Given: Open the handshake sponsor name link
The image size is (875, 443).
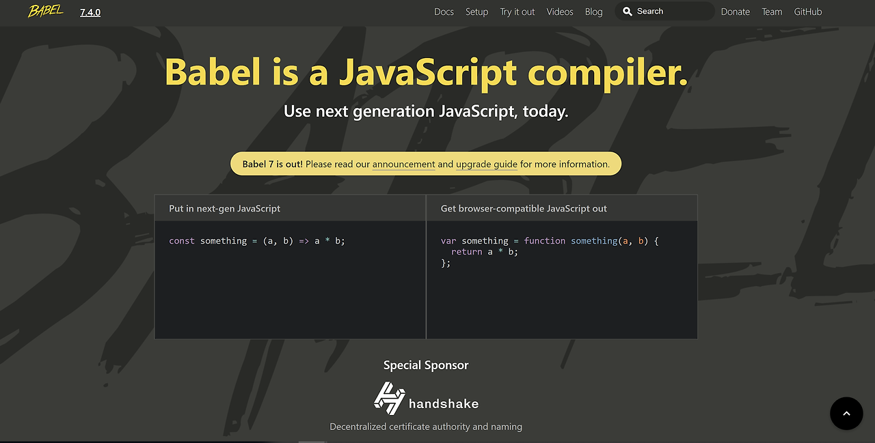Looking at the screenshot, I should coord(444,403).
